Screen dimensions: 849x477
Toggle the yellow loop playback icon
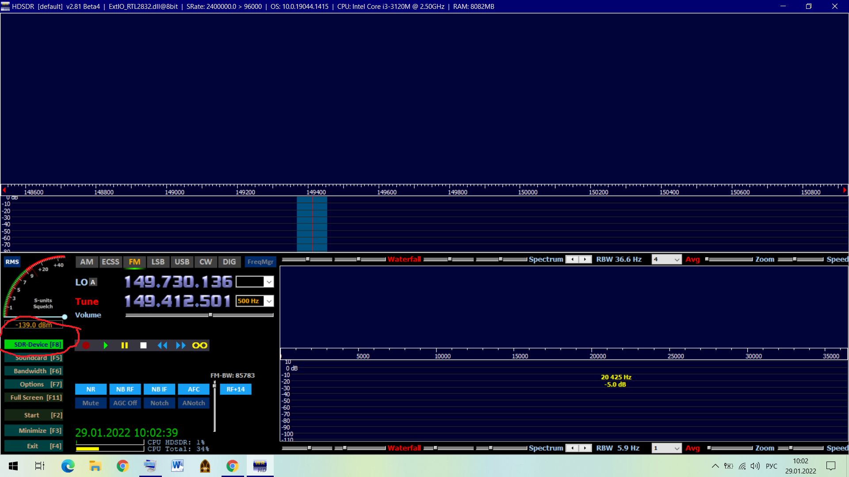[x=199, y=345]
